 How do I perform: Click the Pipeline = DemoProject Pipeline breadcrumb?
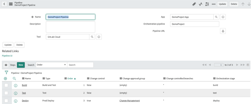(26, 73)
